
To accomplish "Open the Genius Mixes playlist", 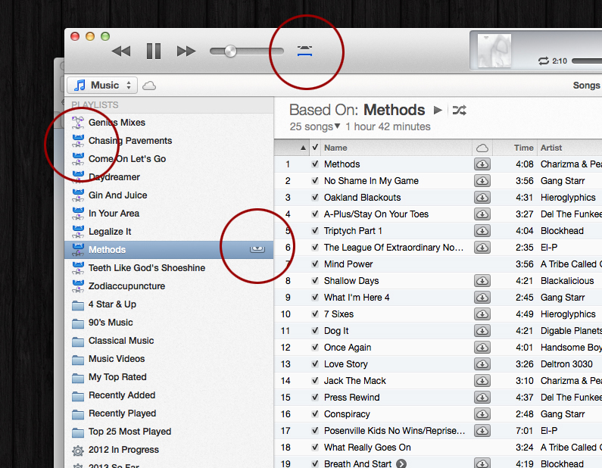I will pyautogui.click(x=169, y=123).
